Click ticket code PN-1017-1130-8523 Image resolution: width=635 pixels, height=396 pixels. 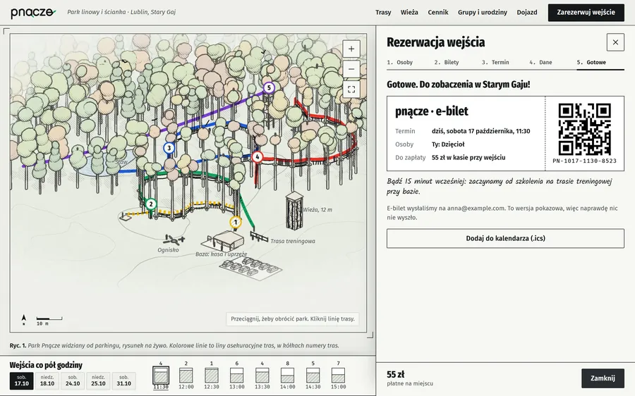(x=584, y=161)
